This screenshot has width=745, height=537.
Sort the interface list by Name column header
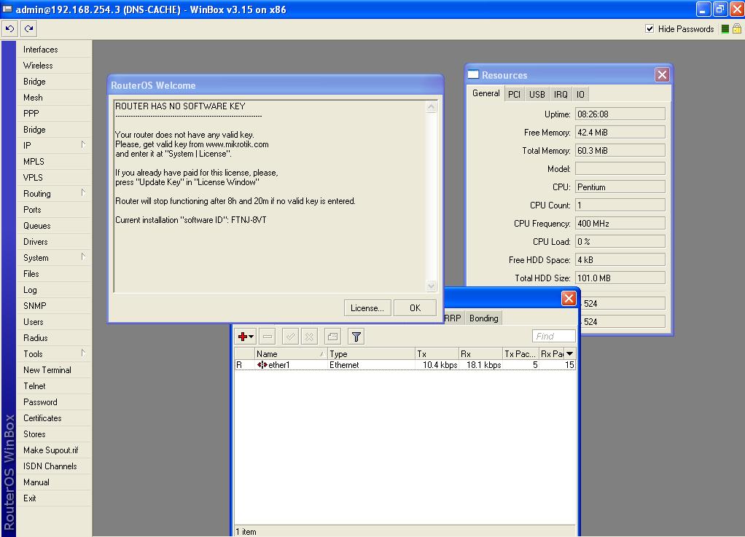pos(291,353)
